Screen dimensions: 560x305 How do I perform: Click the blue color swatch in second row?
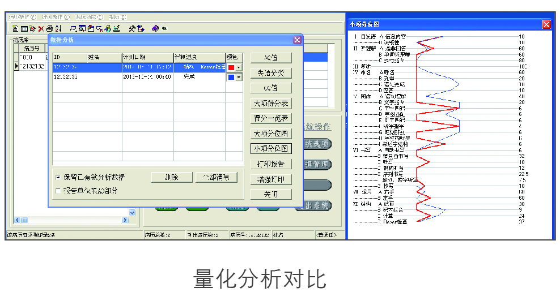(231, 77)
